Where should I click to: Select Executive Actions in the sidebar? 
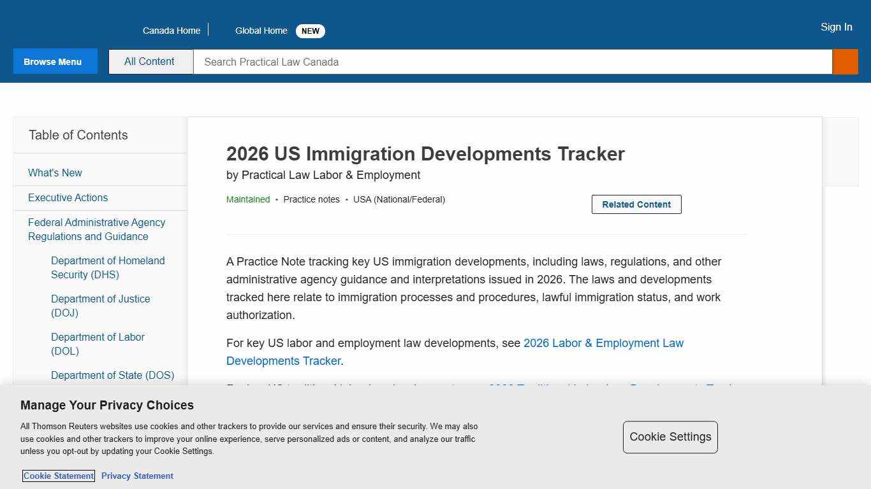(68, 197)
